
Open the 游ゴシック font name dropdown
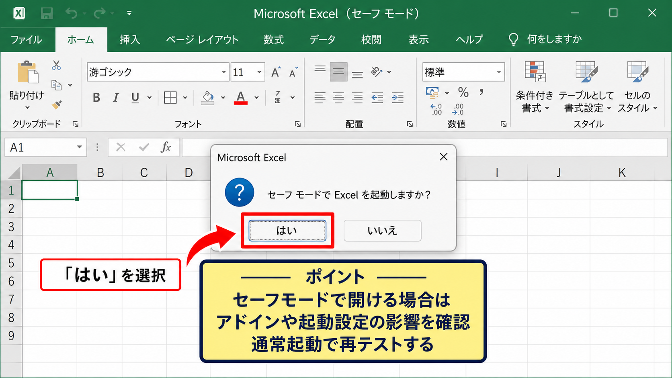tap(223, 72)
